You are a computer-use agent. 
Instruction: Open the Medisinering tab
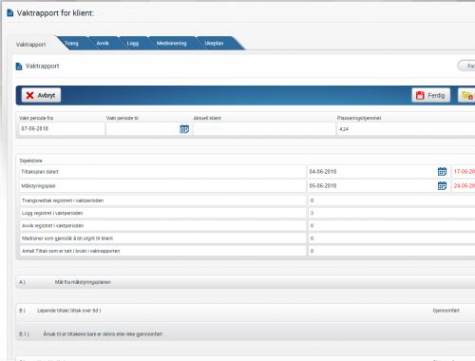172,43
